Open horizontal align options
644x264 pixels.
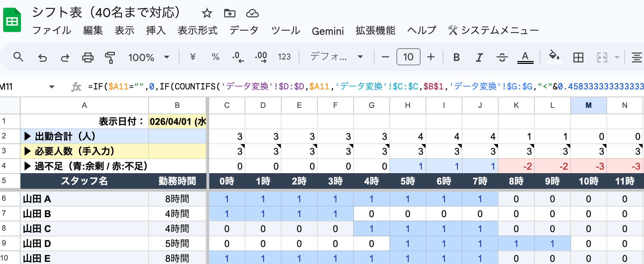click(637, 57)
